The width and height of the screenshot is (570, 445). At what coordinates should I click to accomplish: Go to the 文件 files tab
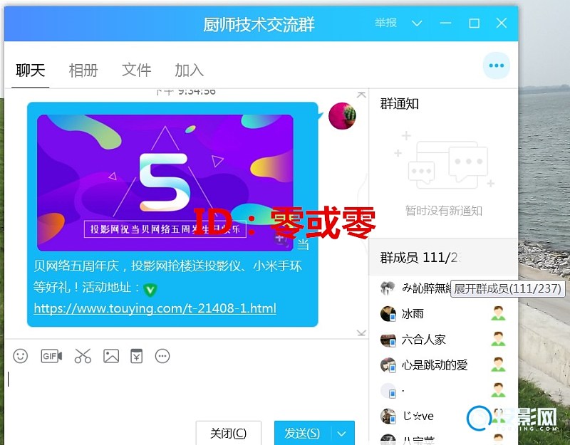[136, 70]
